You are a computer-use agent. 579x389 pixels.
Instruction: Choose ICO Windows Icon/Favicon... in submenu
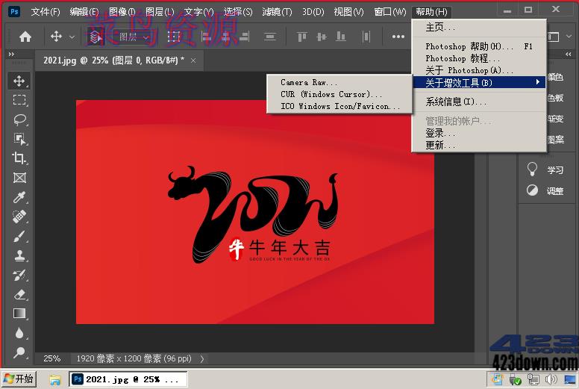(339, 106)
